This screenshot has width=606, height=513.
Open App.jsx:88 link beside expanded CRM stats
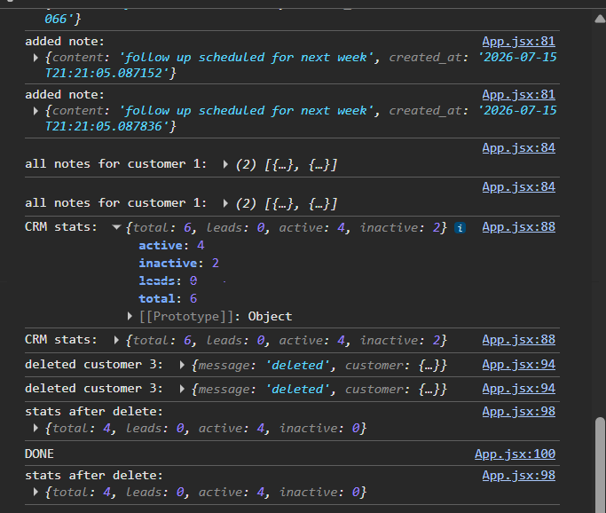(519, 227)
